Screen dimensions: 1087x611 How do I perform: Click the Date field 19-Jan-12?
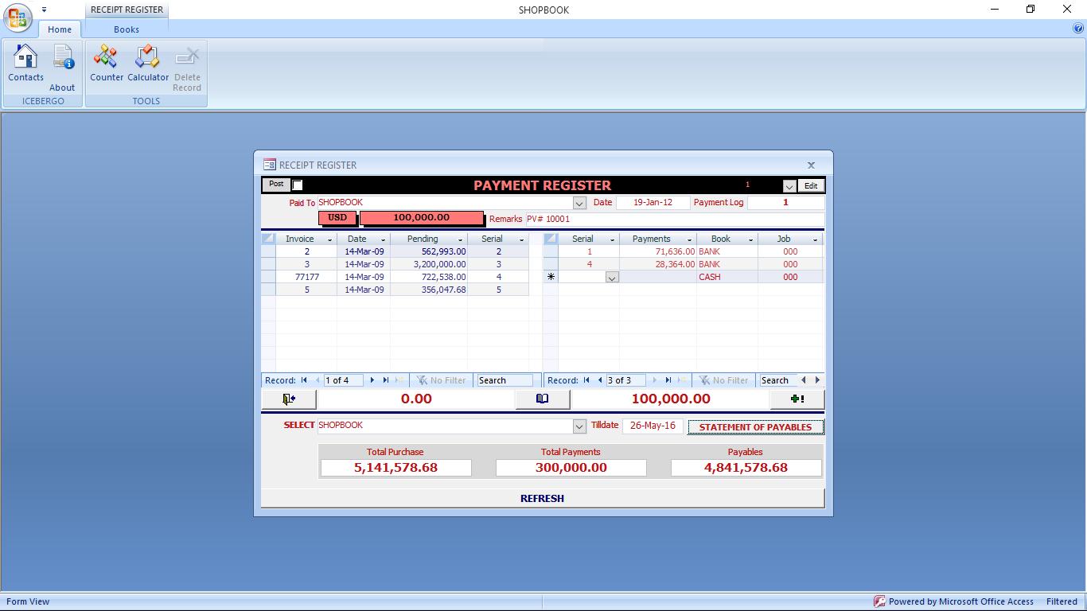(x=653, y=203)
